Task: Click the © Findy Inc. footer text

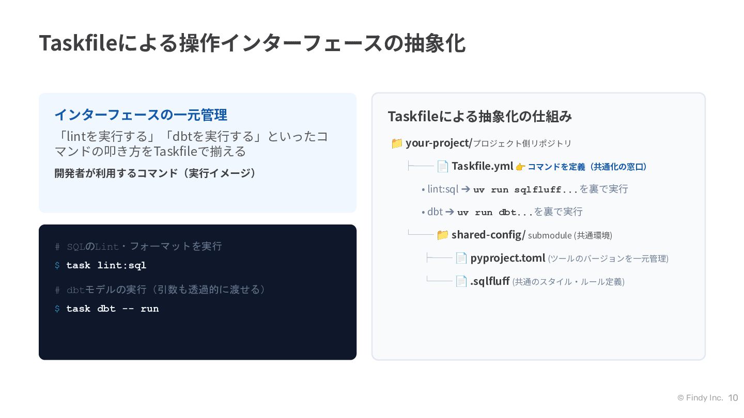Action: tap(700, 398)
